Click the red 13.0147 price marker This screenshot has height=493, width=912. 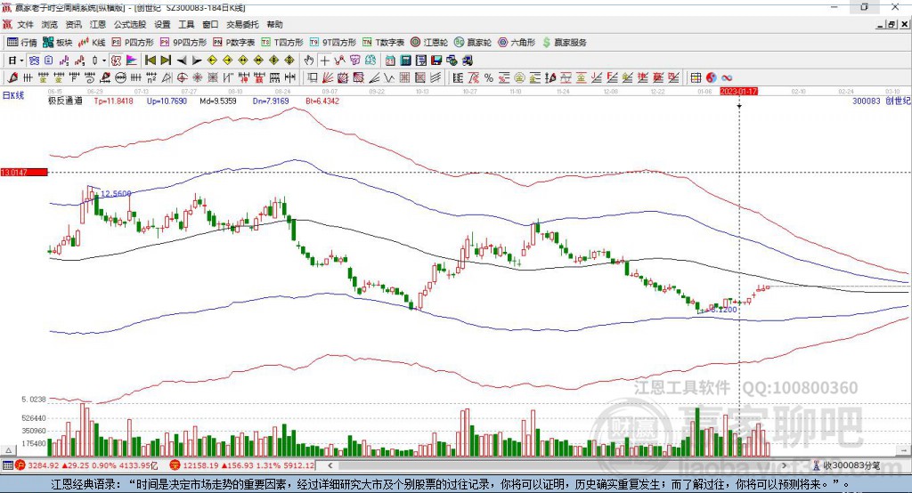22,172
